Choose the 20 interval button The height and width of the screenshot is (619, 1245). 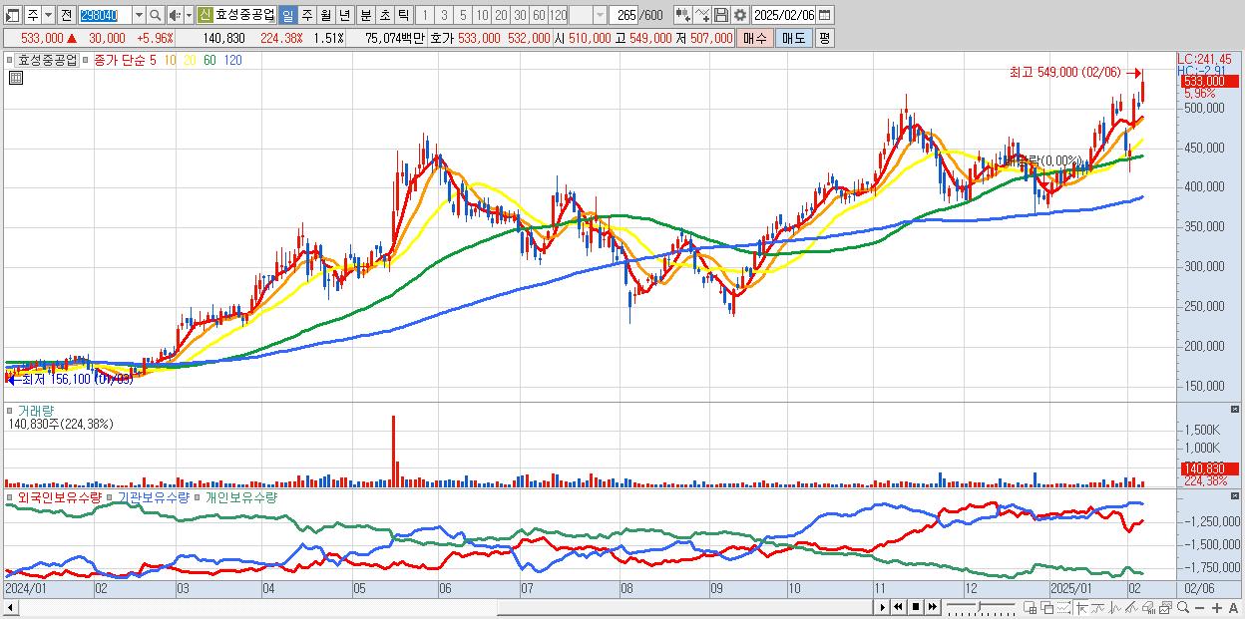tap(501, 16)
